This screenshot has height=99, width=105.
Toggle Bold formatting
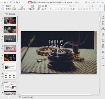click(x=50, y=9)
